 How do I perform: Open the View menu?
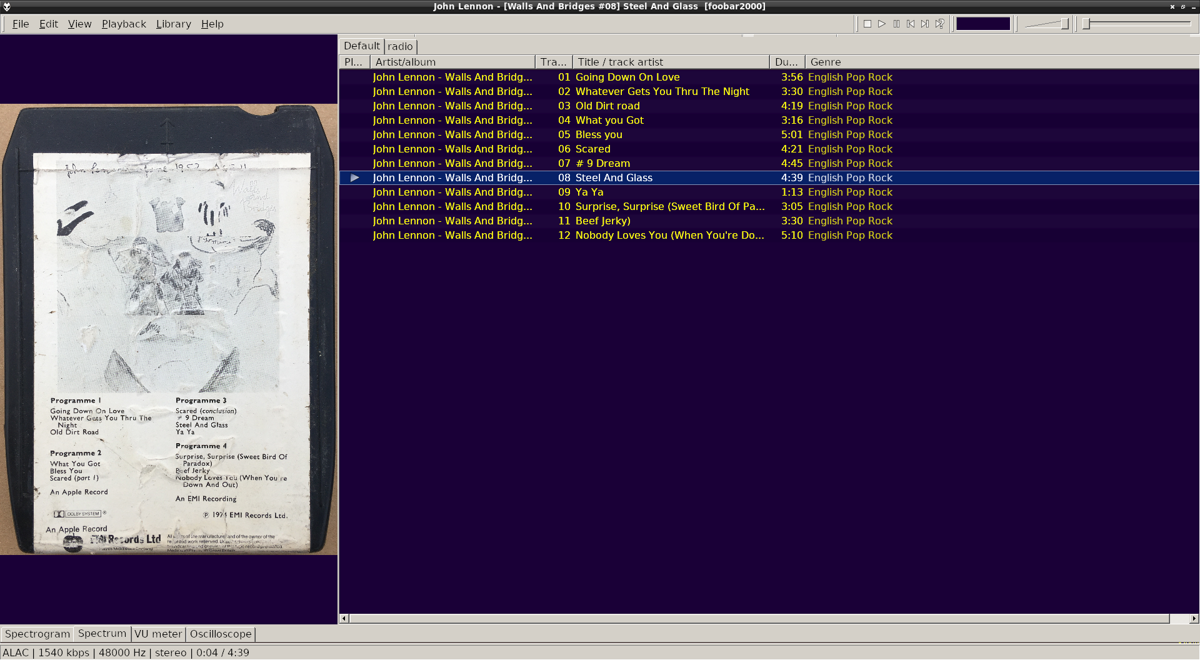[x=79, y=24]
